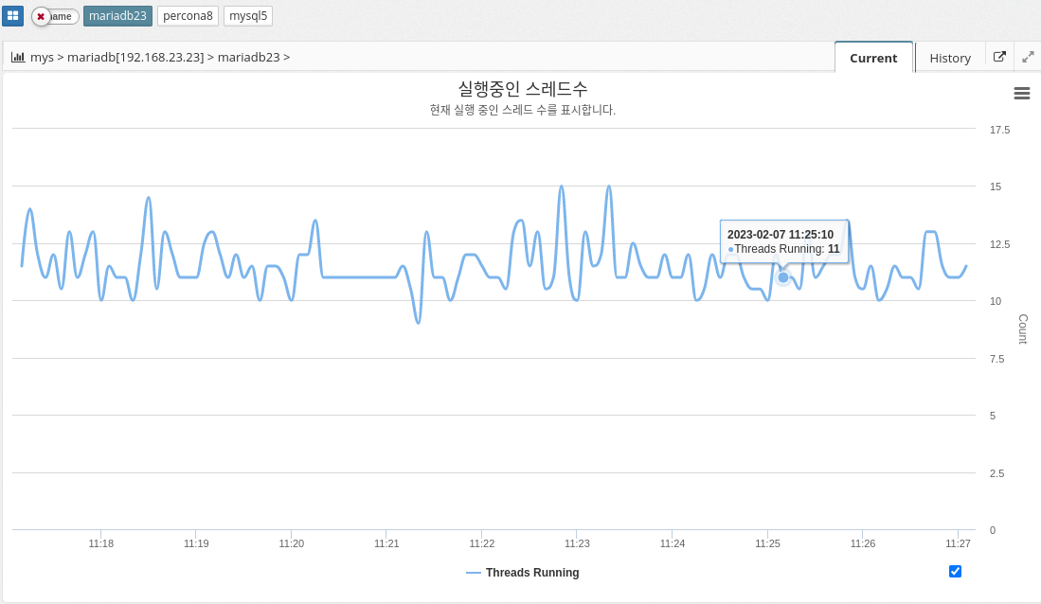Click the mys breadcrumb segment
This screenshot has height=604, width=1041.
tap(42, 57)
